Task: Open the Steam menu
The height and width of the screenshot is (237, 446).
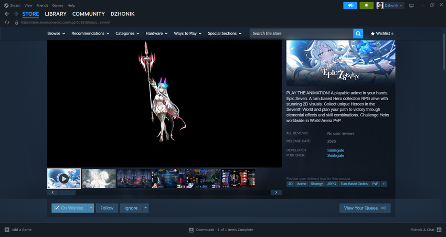Action: [x=15, y=5]
